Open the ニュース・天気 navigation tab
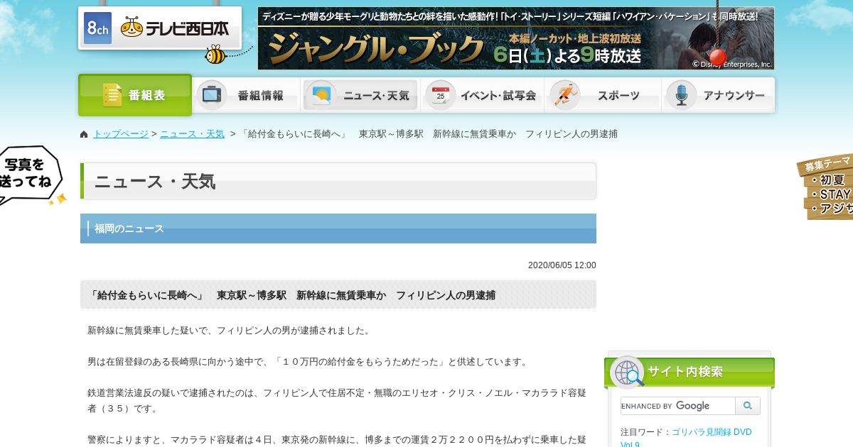The width and height of the screenshot is (853, 447). [x=360, y=95]
